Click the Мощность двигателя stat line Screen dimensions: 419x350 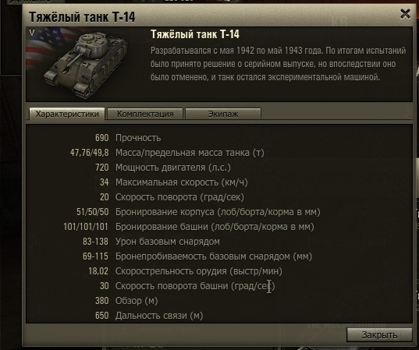tap(163, 168)
